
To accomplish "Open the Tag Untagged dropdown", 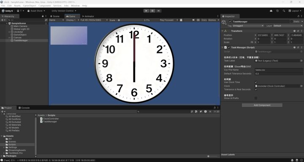I will tap(248, 26).
